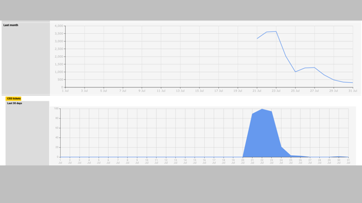Click the 2,000 y-axis label
This screenshot has height=203, width=362.
click(59, 57)
